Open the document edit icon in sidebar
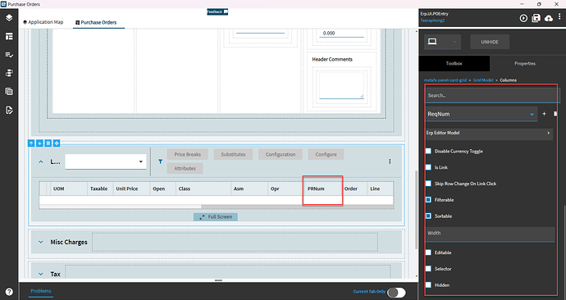Viewport: 566px width, 300px height. (9, 110)
